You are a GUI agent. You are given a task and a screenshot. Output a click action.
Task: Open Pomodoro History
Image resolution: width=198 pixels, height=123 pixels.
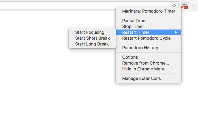[140, 48]
